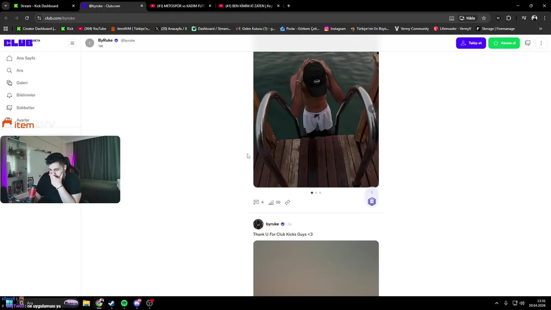
Task: Open Galeri in the sidebar
Action: (x=22, y=83)
